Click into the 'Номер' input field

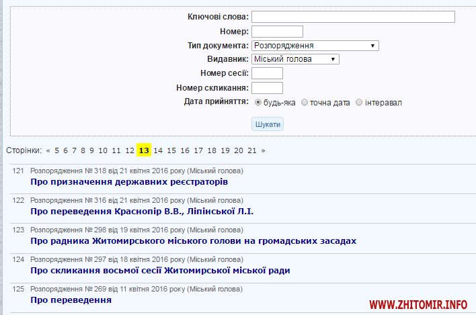277,32
